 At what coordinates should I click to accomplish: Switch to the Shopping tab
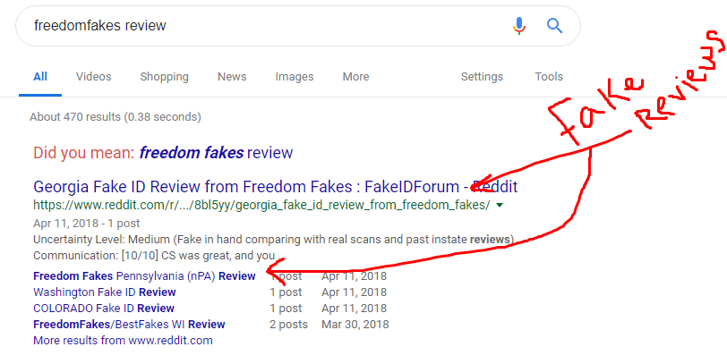[x=164, y=76]
